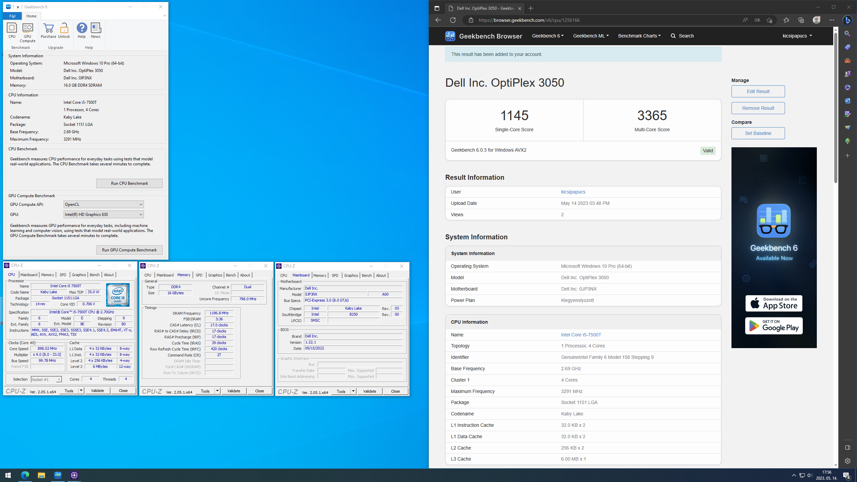857x482 pixels.
Task: Add a new sidebar app plus icon
Action: 847,156
